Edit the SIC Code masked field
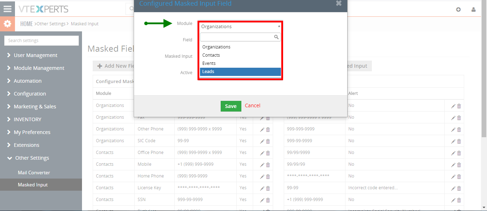The width and height of the screenshot is (487, 211). (x=262, y=141)
